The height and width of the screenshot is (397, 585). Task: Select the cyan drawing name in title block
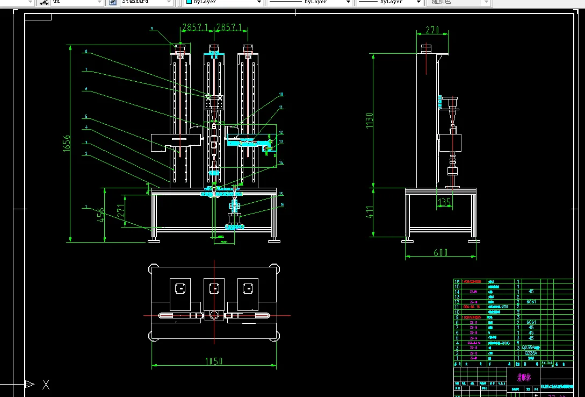coord(557,387)
